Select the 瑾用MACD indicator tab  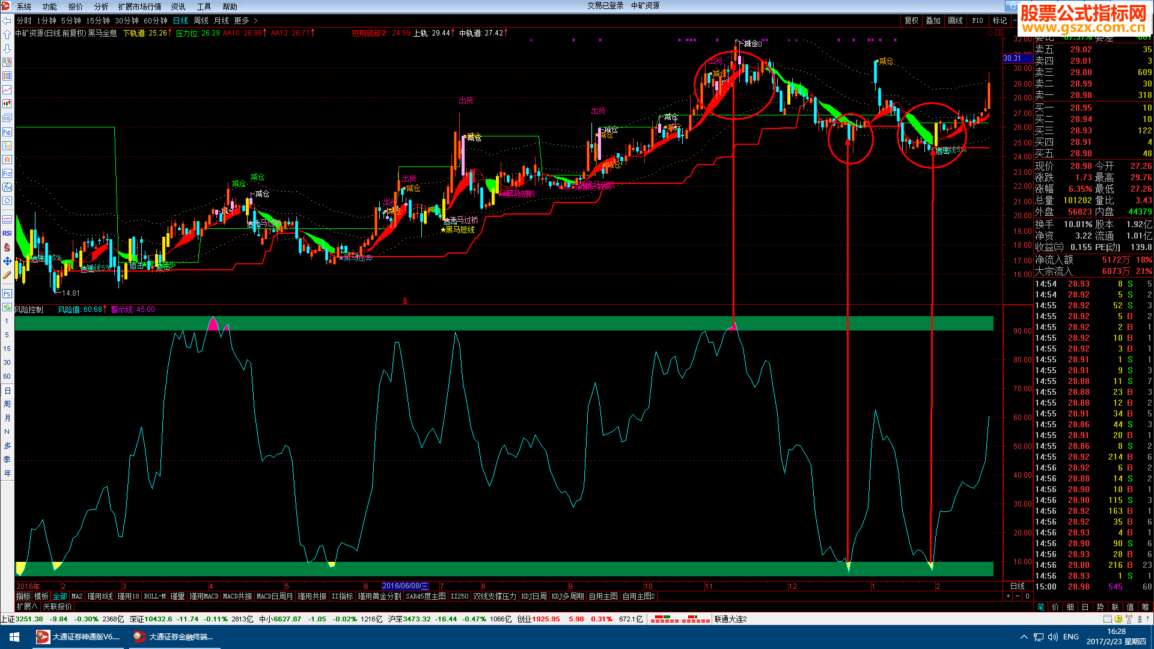point(204,596)
